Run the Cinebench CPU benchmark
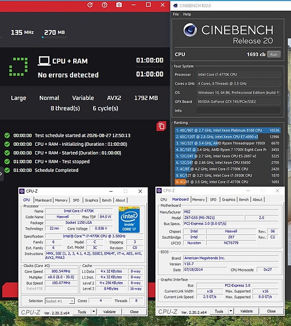291x326 pixels. pyautogui.click(x=274, y=54)
